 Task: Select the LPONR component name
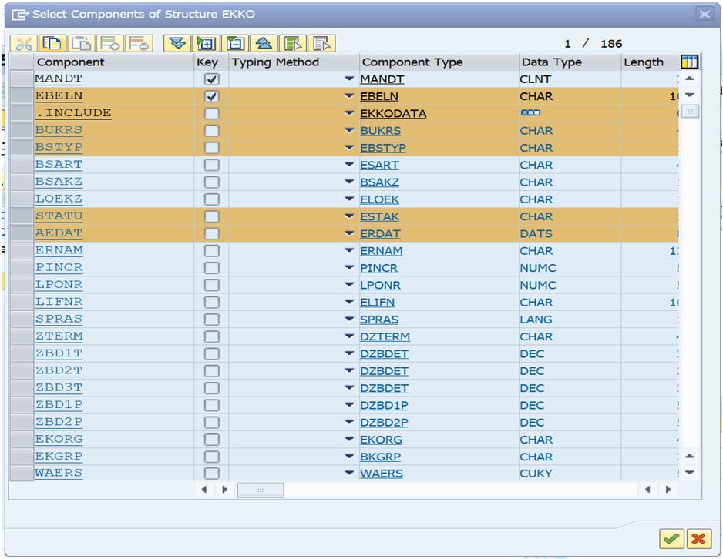coord(59,285)
